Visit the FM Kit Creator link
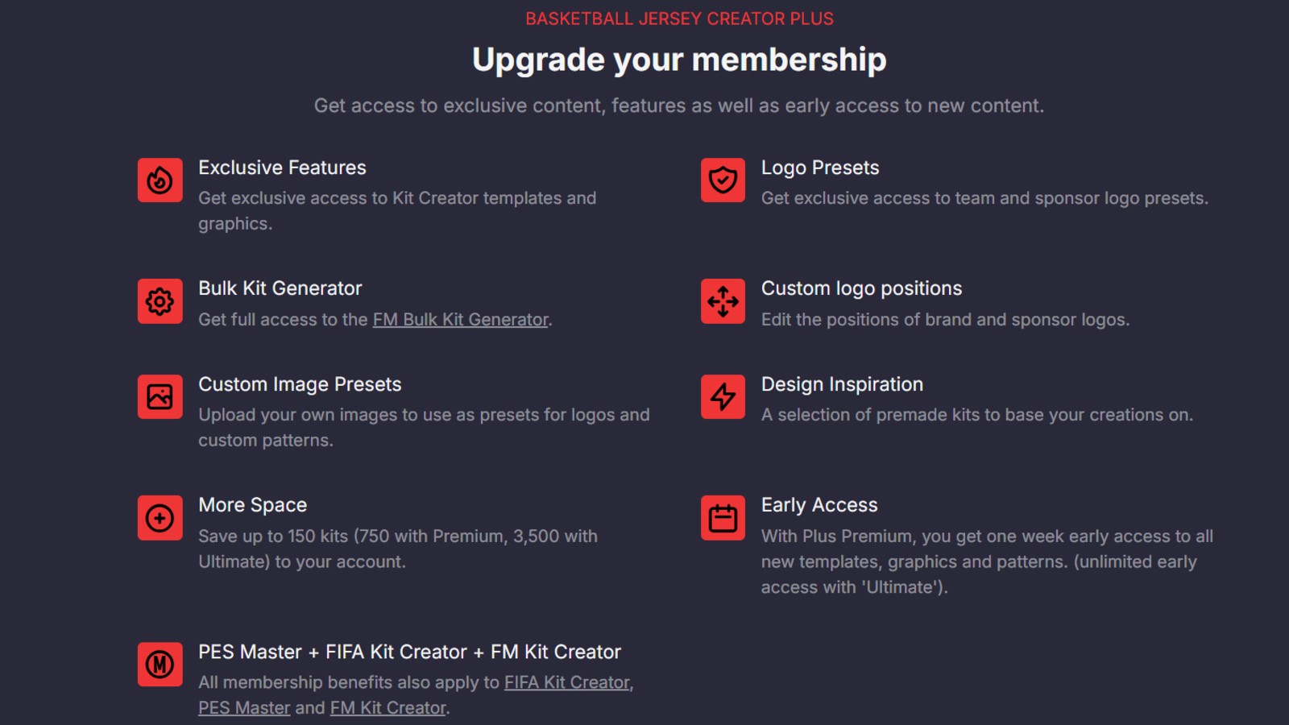Viewport: 1289px width, 725px height. click(x=388, y=708)
